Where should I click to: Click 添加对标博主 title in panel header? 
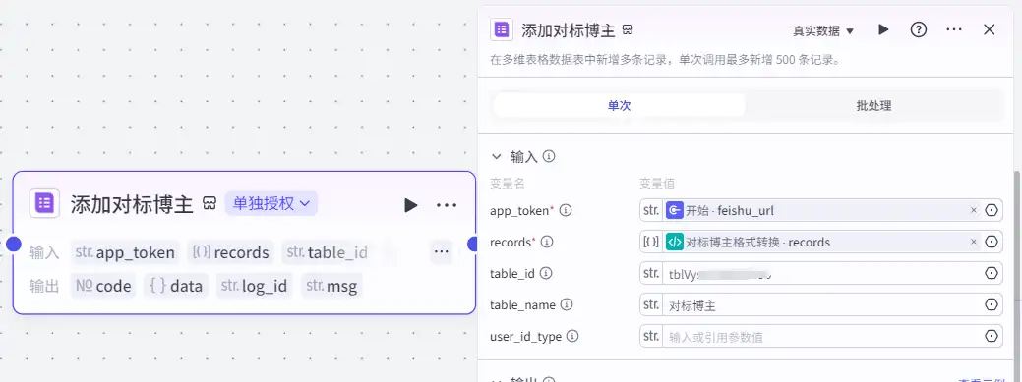569,29
